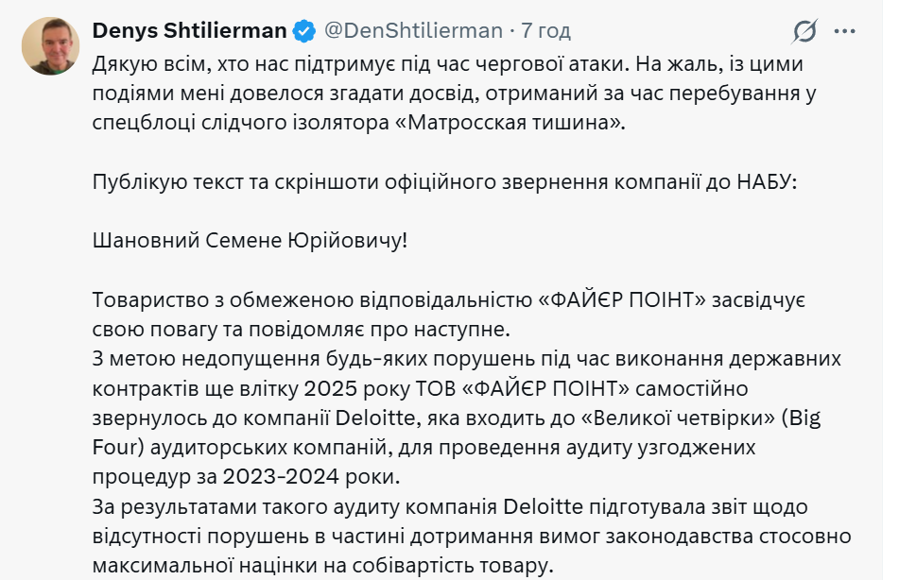Click the phrase "влітку 2025 року"
The image size is (899, 580).
coord(307,388)
